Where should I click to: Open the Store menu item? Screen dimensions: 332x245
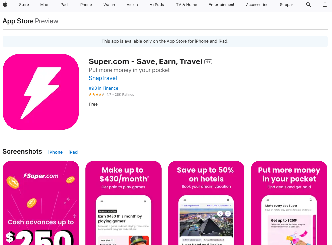[x=24, y=5]
